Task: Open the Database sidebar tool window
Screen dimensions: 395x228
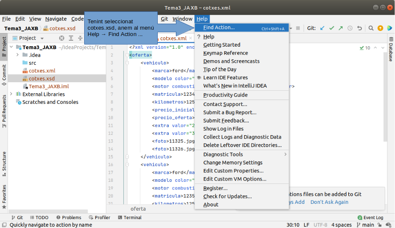Action: [x=391, y=49]
